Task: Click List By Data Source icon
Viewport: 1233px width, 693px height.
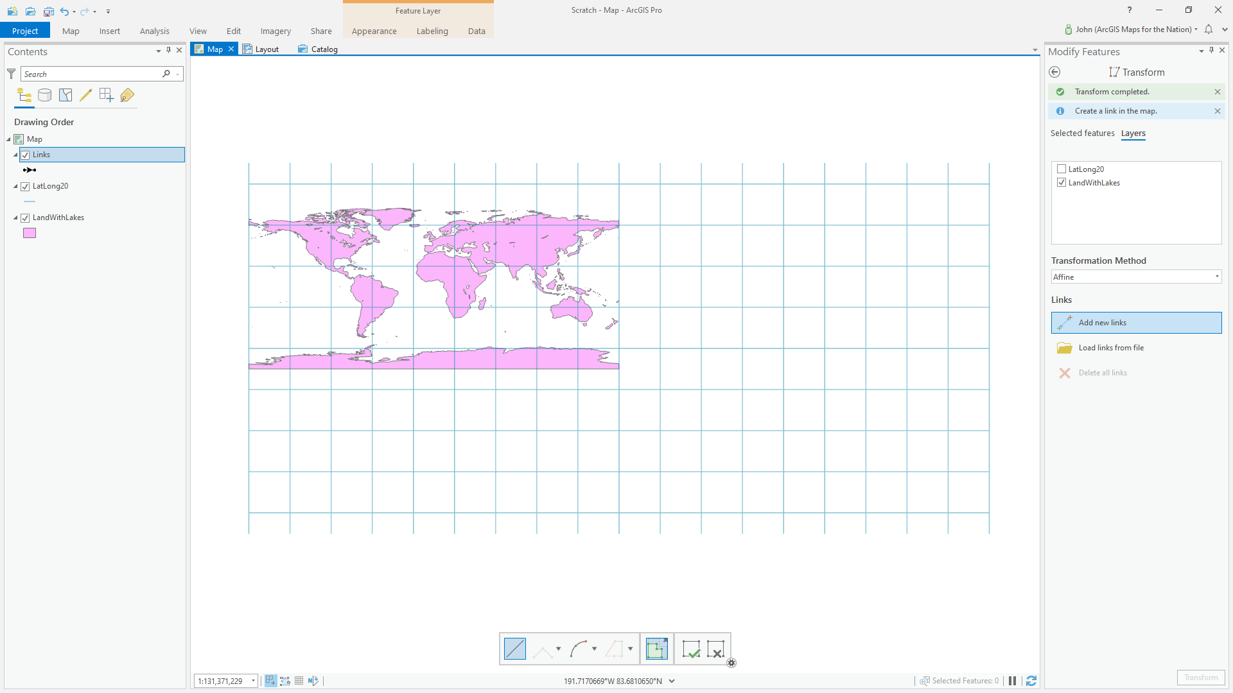Action: point(44,96)
